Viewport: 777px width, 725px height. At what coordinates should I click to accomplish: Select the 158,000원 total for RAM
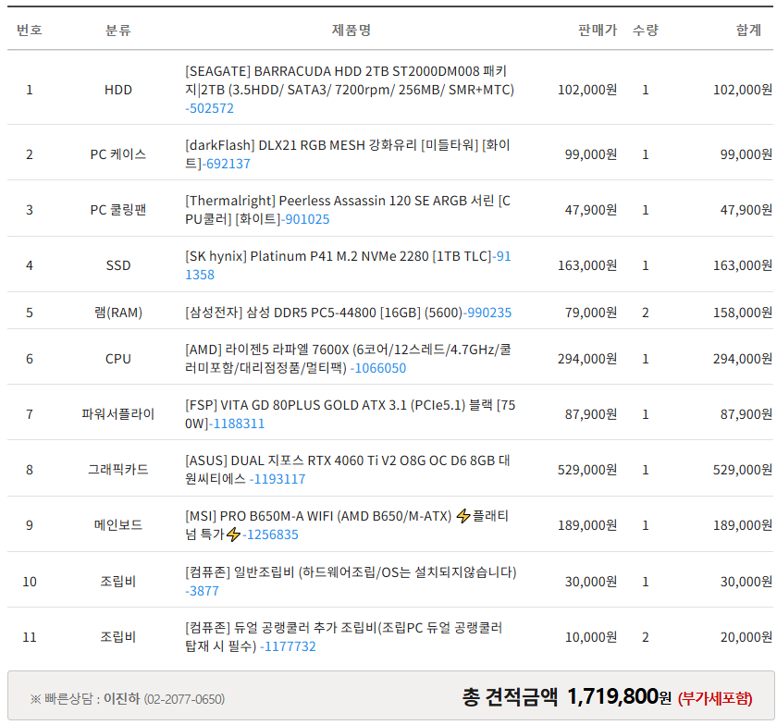coord(742,313)
